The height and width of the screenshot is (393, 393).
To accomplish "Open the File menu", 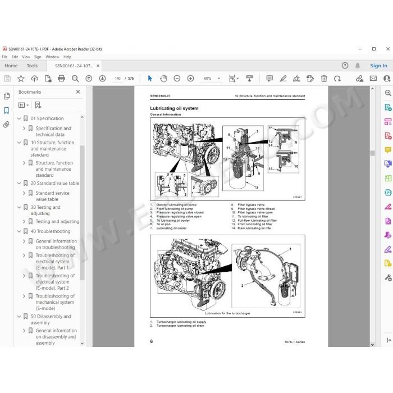I will tap(4, 57).
